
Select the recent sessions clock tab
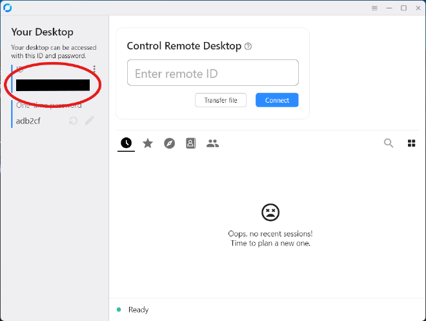126,143
